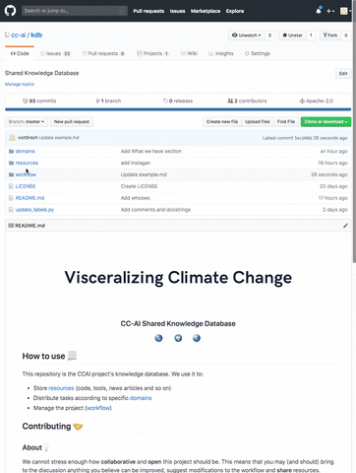Image resolution: width=356 pixels, height=473 pixels.
Task: Open the domains folder
Action: pos(26,151)
